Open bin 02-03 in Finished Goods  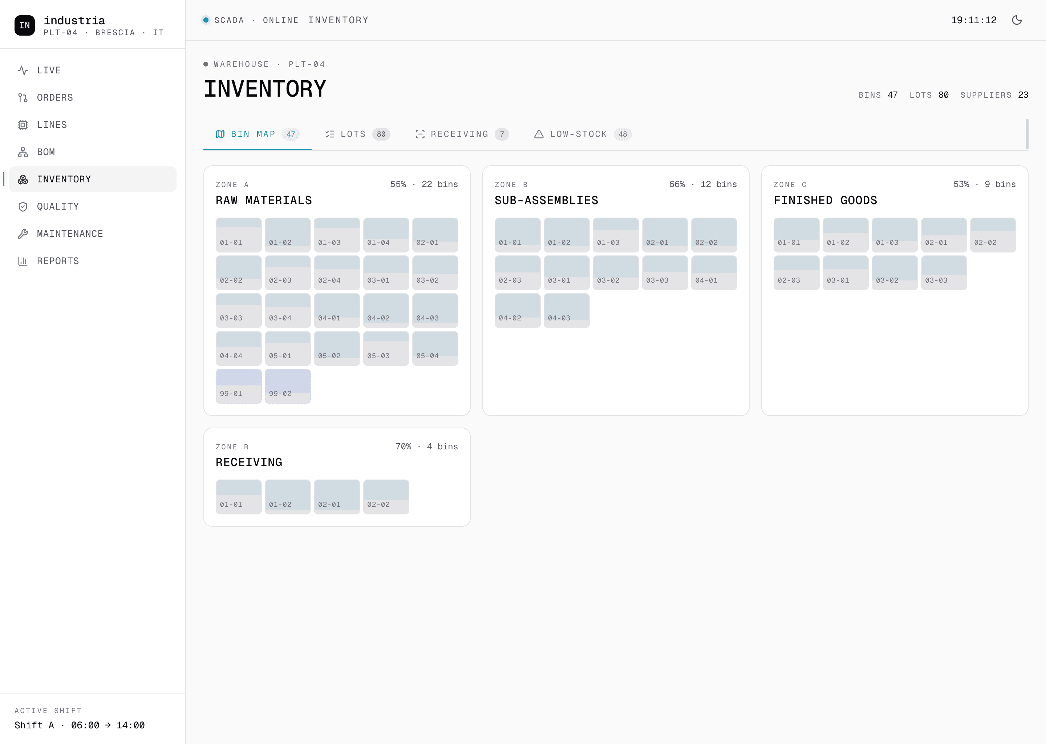click(x=796, y=273)
